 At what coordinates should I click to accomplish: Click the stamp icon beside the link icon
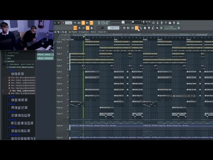click(x=92, y=28)
